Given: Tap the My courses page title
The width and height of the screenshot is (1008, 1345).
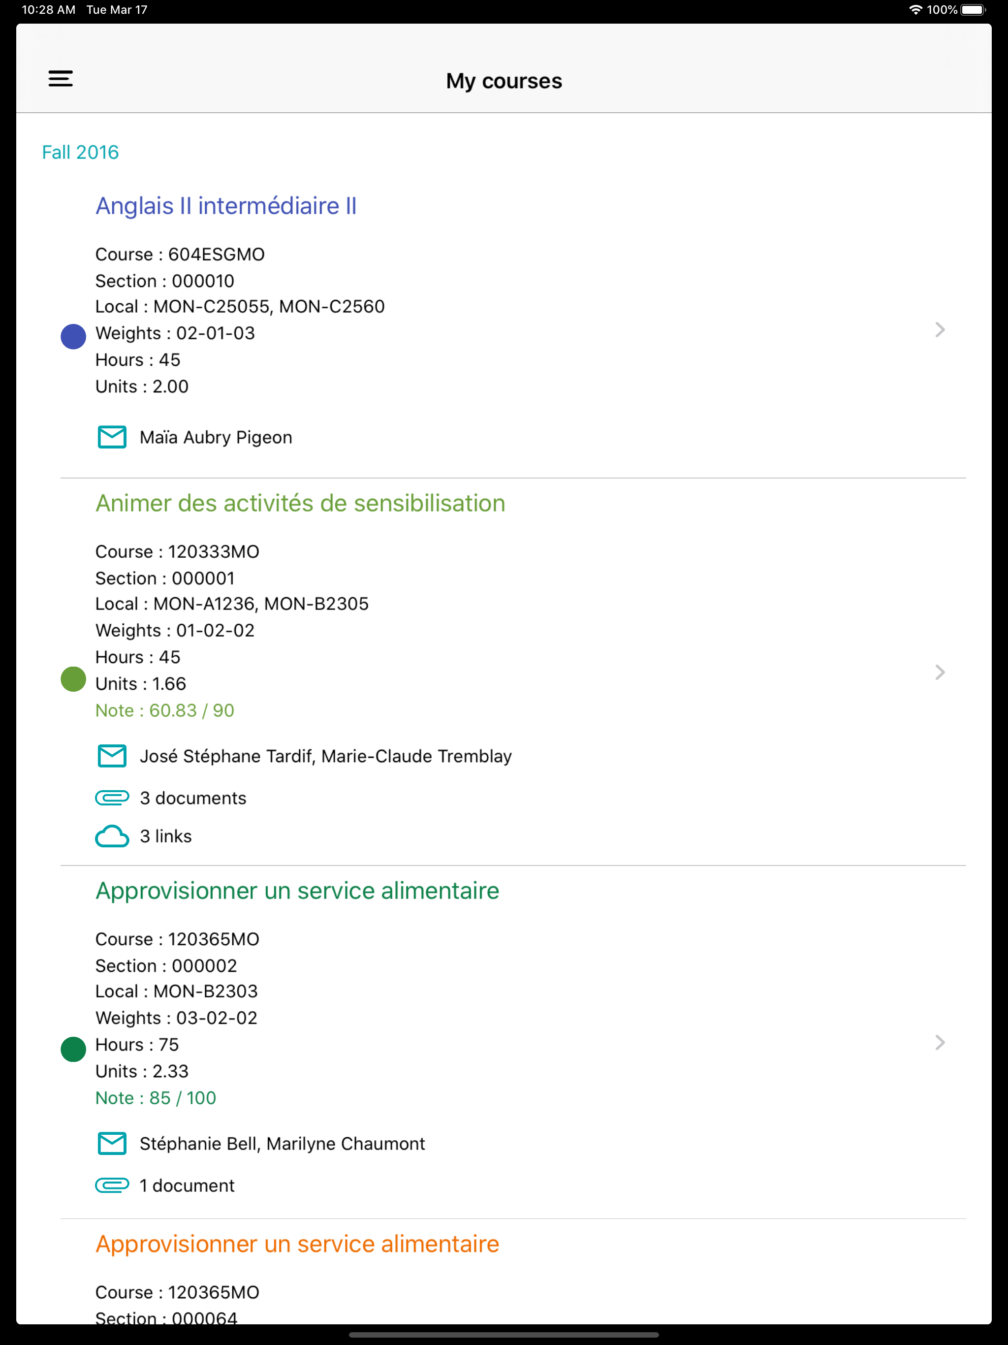Looking at the screenshot, I should tap(504, 81).
